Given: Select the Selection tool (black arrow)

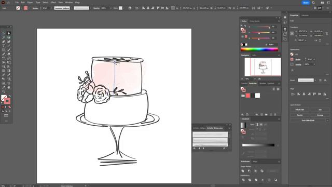Looking at the screenshot, I should click(4, 33).
